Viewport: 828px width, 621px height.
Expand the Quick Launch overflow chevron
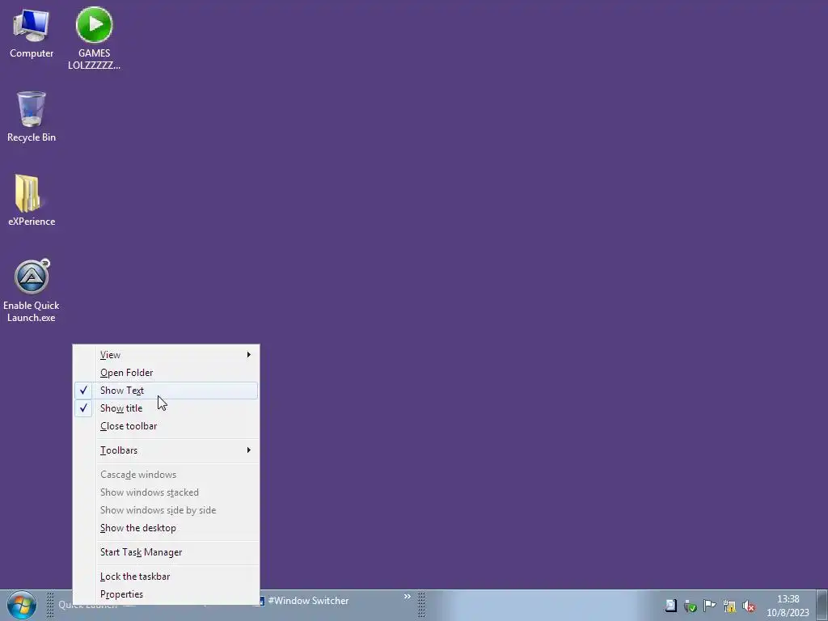pos(408,597)
